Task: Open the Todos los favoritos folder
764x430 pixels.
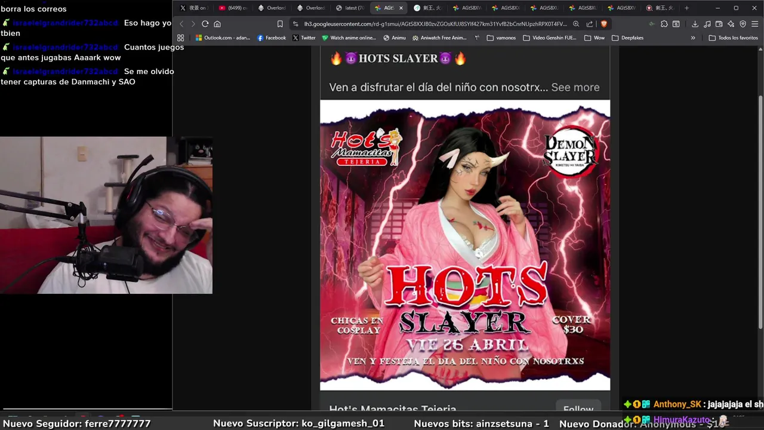Action: point(734,38)
